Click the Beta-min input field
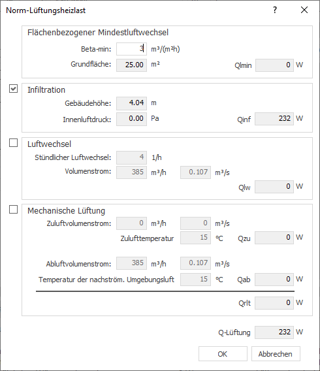This screenshot has width=320, height=371. 131,49
